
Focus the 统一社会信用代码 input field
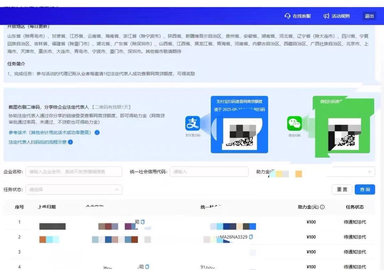(x=209, y=172)
